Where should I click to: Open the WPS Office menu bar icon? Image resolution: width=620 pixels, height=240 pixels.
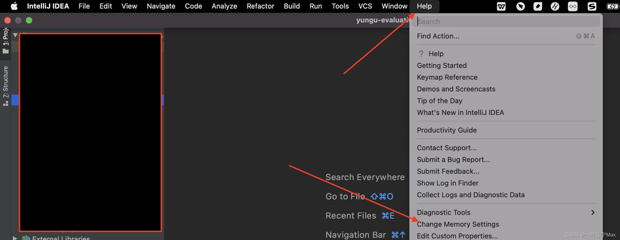[x=501, y=6]
